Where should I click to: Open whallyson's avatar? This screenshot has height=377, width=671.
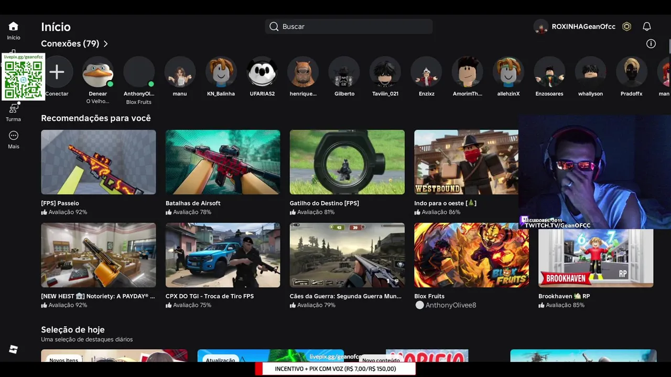coord(591,72)
